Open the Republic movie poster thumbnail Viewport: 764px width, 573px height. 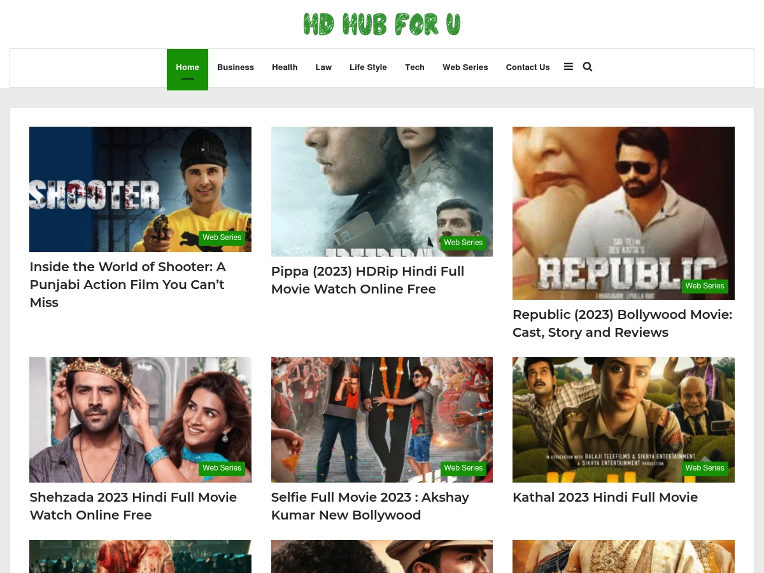[623, 213]
